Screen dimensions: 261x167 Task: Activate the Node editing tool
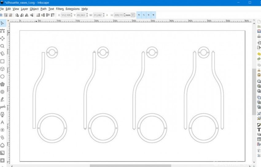(2, 31)
